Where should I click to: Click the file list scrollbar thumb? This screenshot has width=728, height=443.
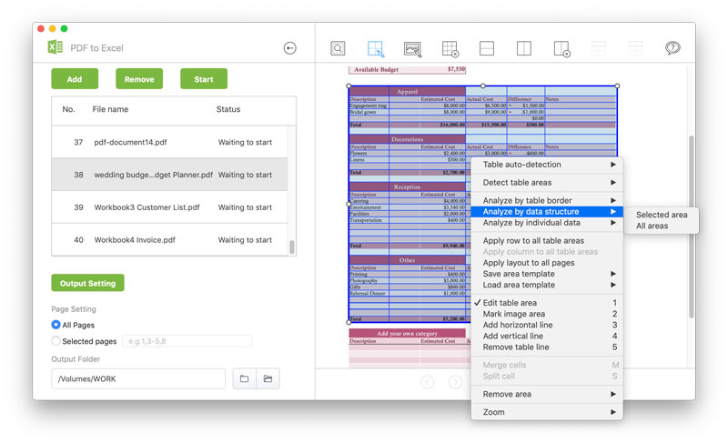click(x=292, y=247)
